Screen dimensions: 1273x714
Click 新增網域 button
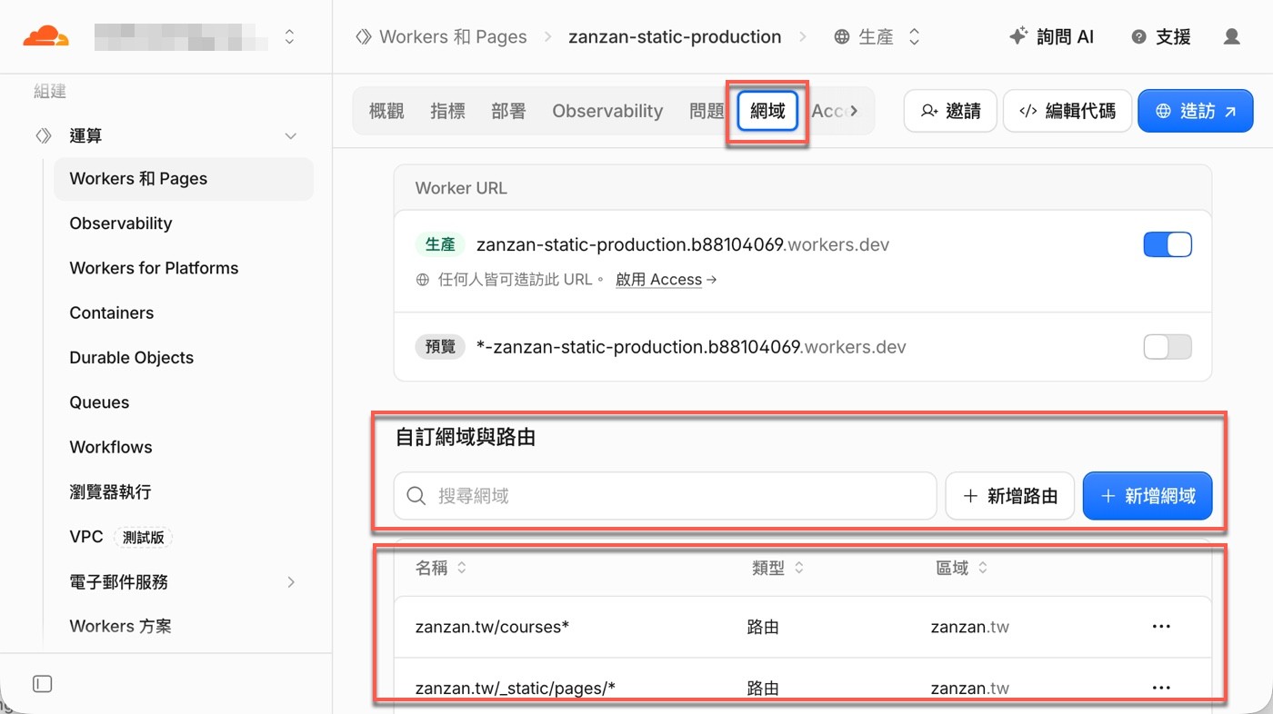[x=1148, y=496]
